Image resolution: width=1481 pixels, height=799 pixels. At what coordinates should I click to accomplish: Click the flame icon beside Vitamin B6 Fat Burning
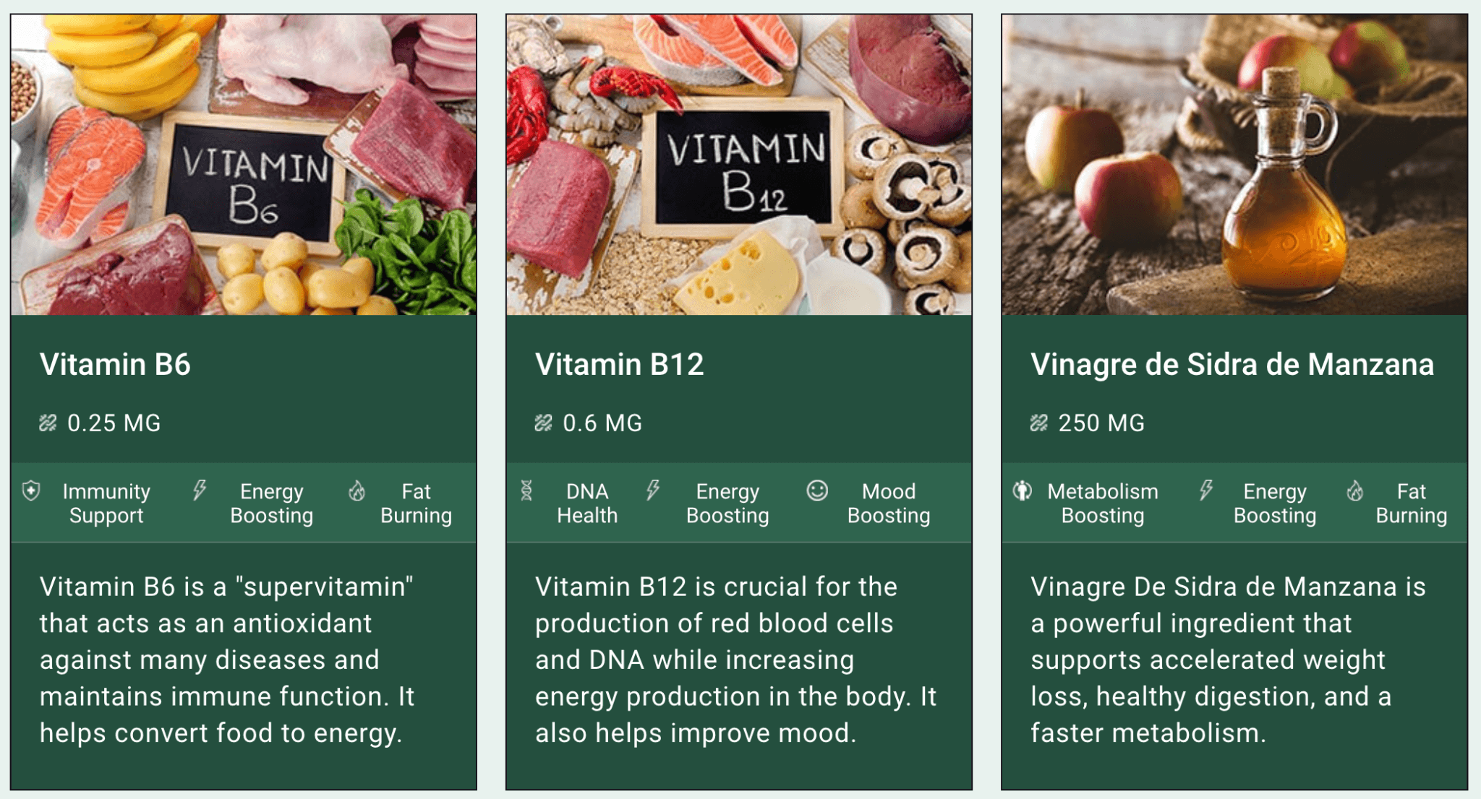tap(357, 491)
